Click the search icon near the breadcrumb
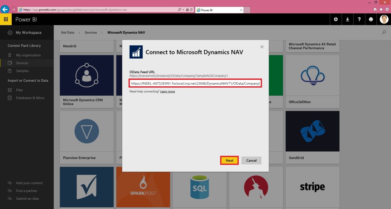Viewport: 391px width, 209px height. 384,32
